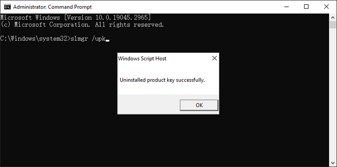The width and height of the screenshot is (337, 167).
Task: Click the scrollbar up arrow
Action: [x=333, y=17]
